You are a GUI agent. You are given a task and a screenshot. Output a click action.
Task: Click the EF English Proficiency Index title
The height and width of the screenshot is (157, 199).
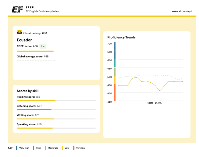pyautogui.click(x=42, y=11)
